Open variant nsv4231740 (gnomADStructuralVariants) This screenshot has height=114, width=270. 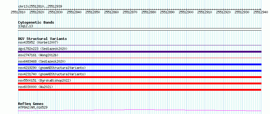tap(52, 74)
